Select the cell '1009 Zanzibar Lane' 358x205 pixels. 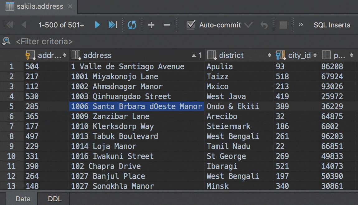(137, 116)
